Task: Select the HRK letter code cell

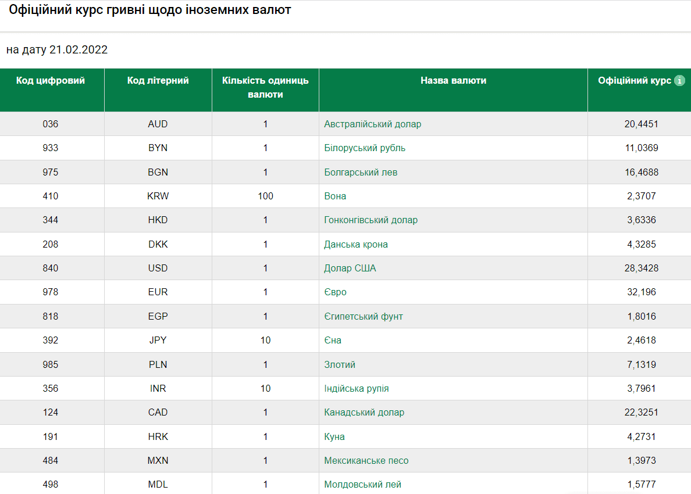Action: pos(158,437)
